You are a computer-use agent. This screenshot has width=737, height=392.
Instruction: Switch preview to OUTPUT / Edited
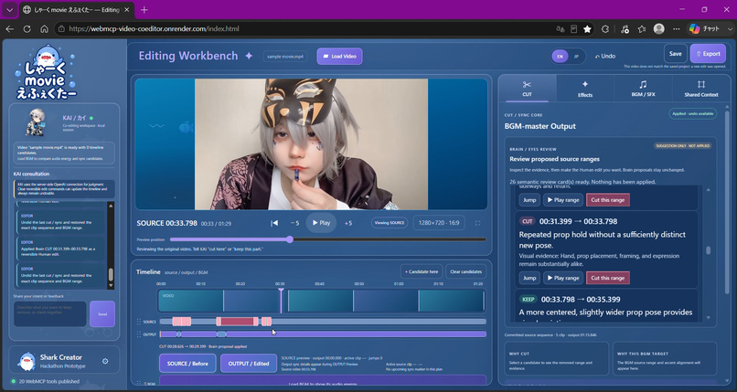coord(249,364)
